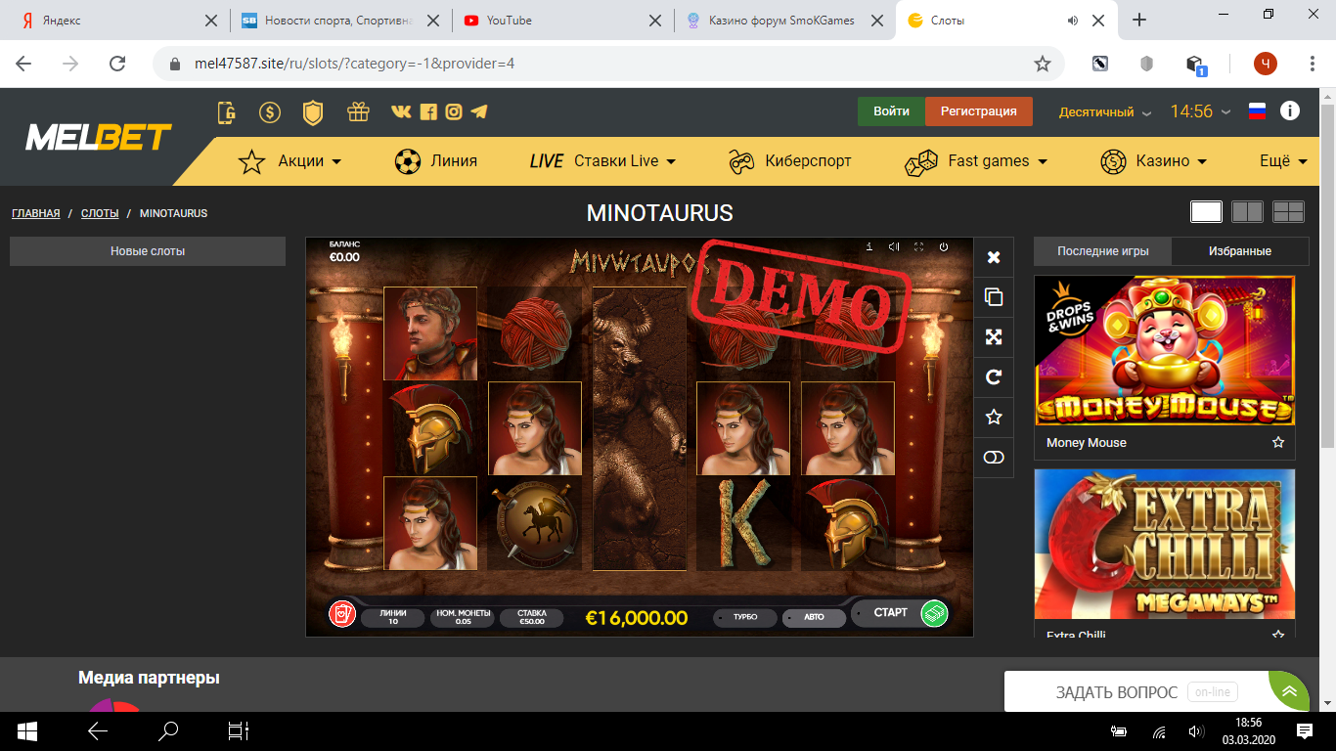The image size is (1336, 751).
Task: Expand game to fullscreen arrows icon
Action: (994, 337)
